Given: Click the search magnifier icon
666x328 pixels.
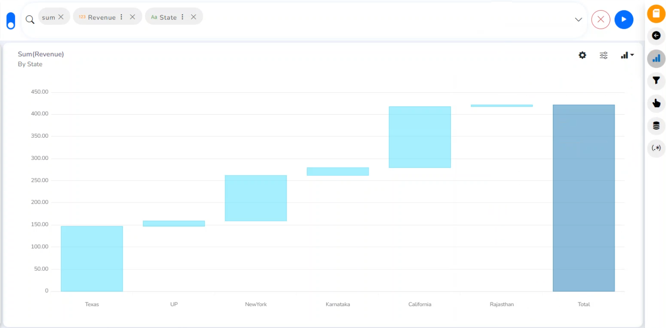Looking at the screenshot, I should point(30,19).
